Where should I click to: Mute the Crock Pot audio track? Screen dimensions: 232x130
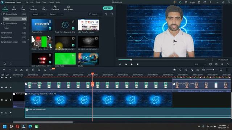tap(11, 113)
